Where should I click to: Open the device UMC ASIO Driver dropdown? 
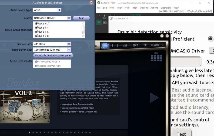click(x=52, y=18)
